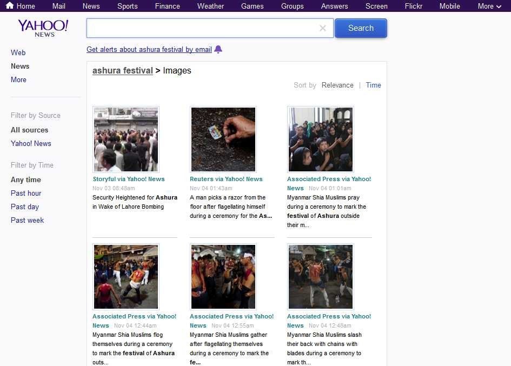This screenshot has height=366, width=511.
Task: Click the purple alert bell icon
Action: pos(218,49)
